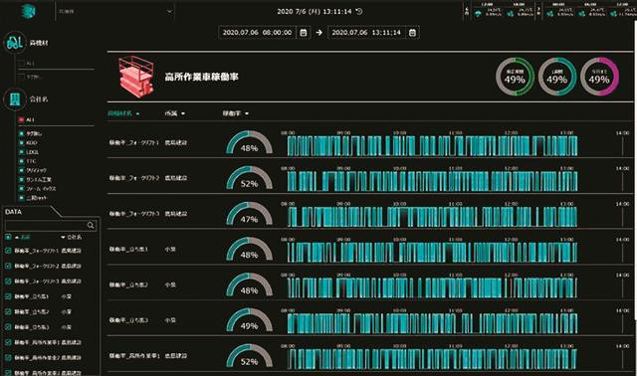Click the search magnifier in DATA panel
This screenshot has height=376, width=637.
click(91, 225)
